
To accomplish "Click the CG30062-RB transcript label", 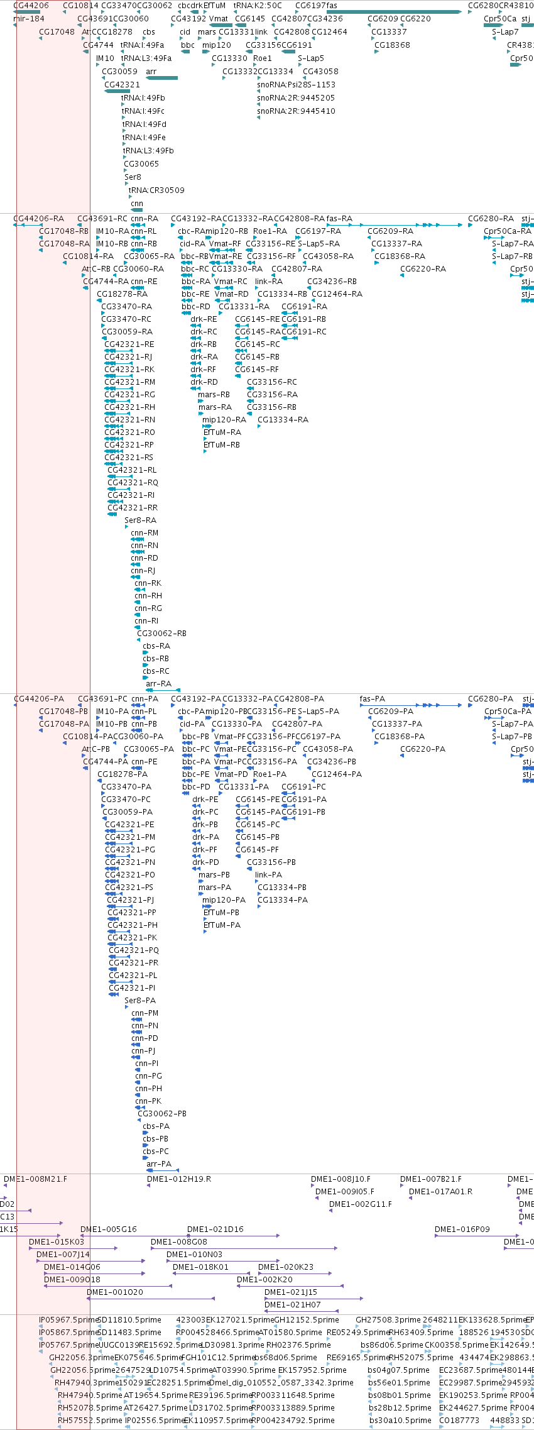I will pos(162,634).
